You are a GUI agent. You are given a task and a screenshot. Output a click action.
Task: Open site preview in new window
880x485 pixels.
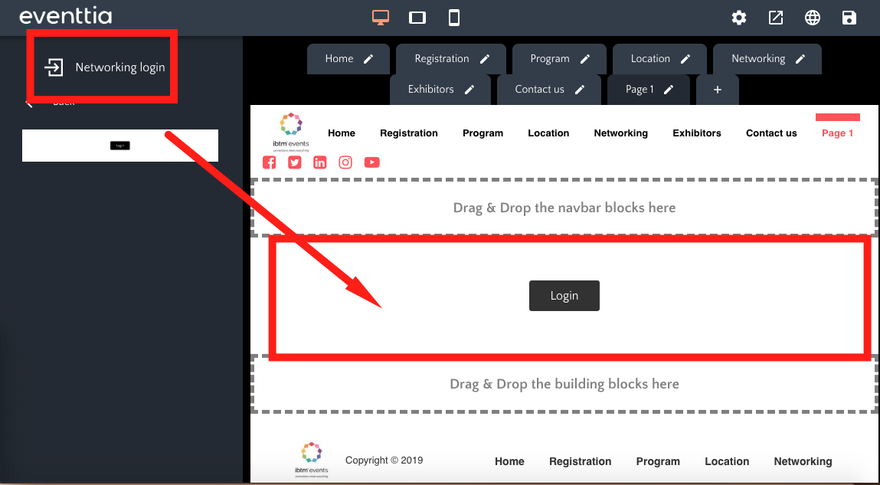[776, 18]
